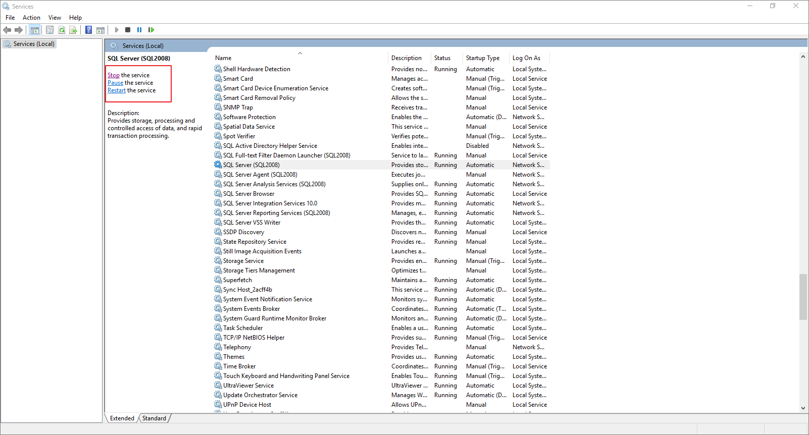The height and width of the screenshot is (435, 809).
Task: Click the gear icon beside SNMP Trap
Action: [x=218, y=107]
